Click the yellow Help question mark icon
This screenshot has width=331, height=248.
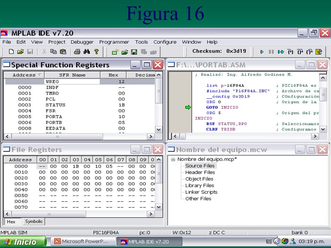(x=97, y=52)
